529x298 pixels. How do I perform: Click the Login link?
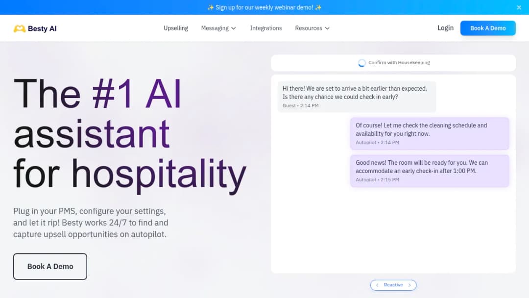(x=445, y=28)
